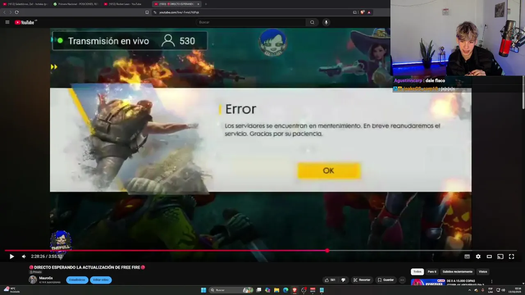Click the progress bar scrubber handle
Screen dimensions: 525x295
tap(327, 250)
